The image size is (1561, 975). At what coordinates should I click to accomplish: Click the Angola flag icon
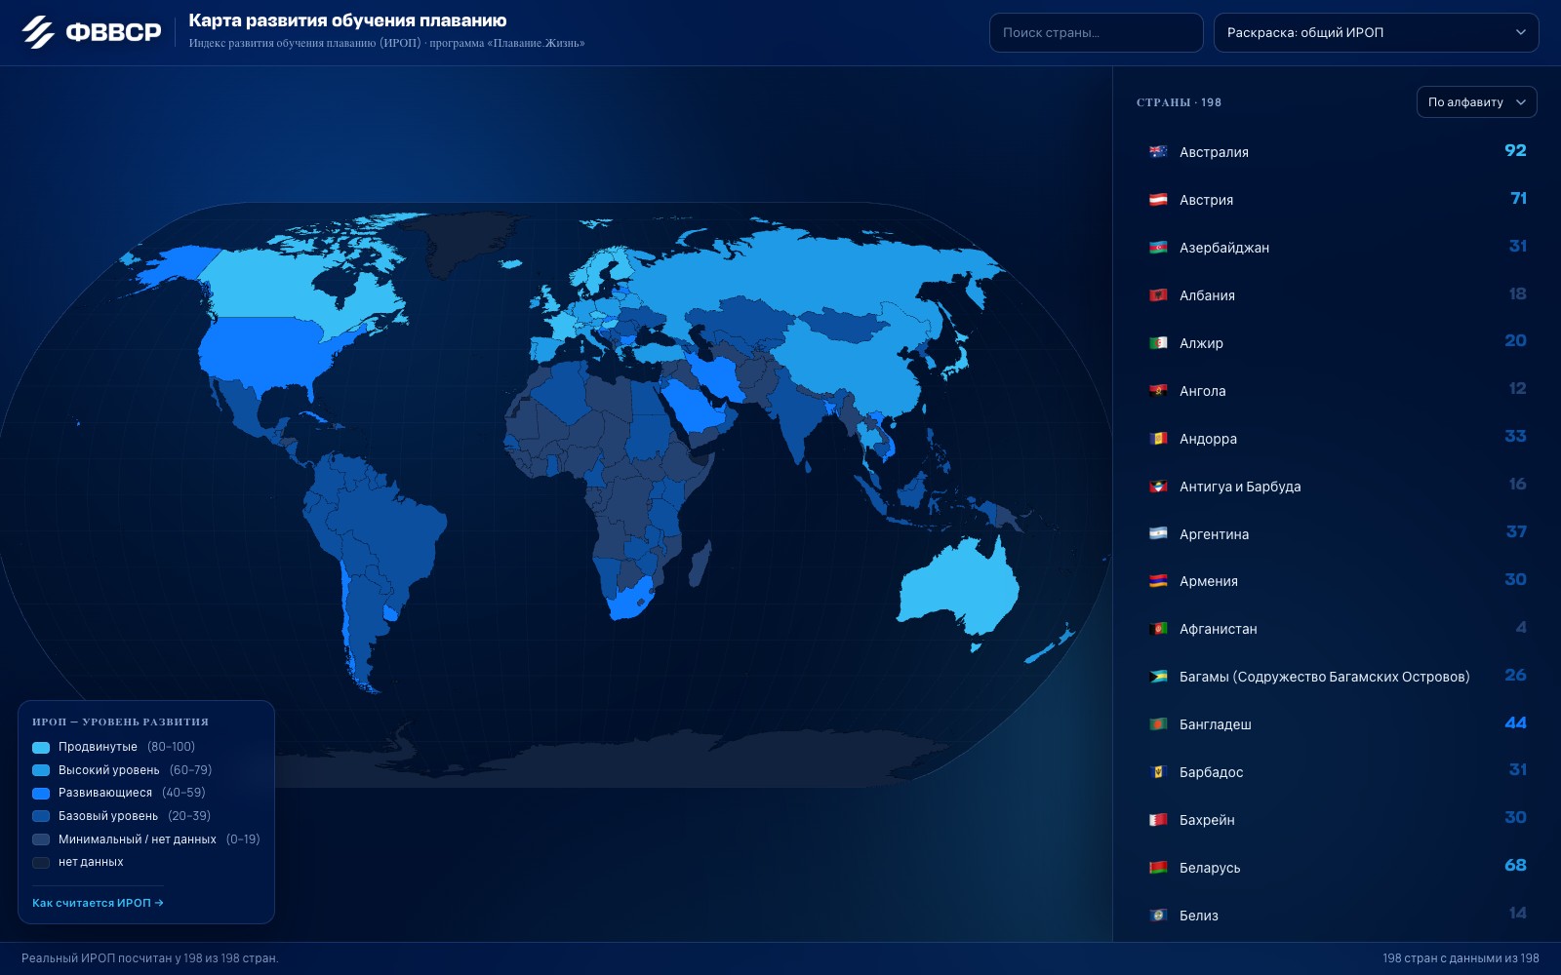[1158, 390]
